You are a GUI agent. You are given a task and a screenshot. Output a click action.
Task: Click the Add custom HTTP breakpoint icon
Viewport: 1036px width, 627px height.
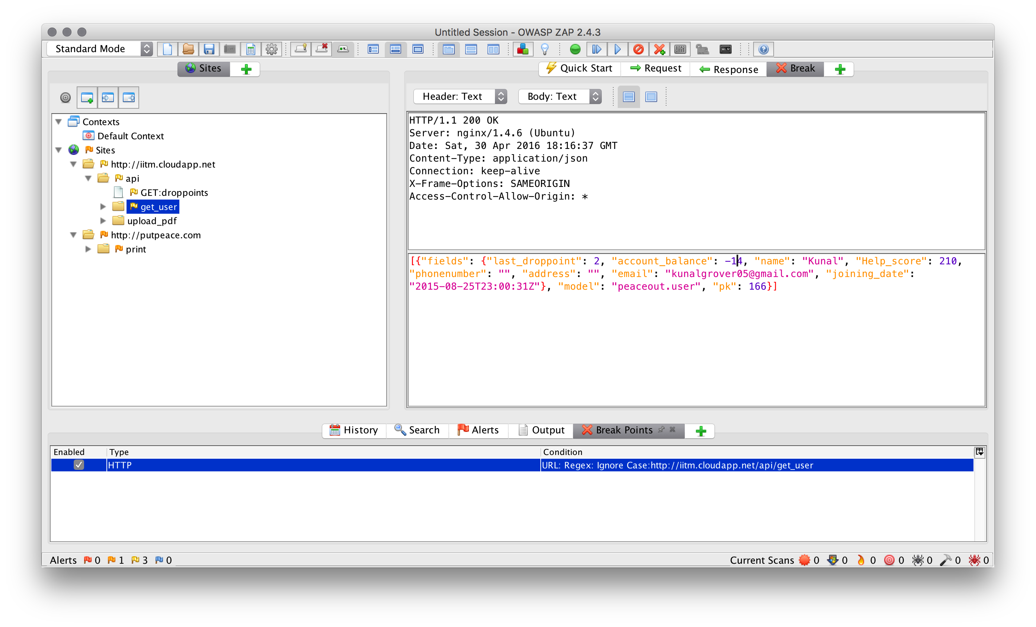[x=659, y=49]
